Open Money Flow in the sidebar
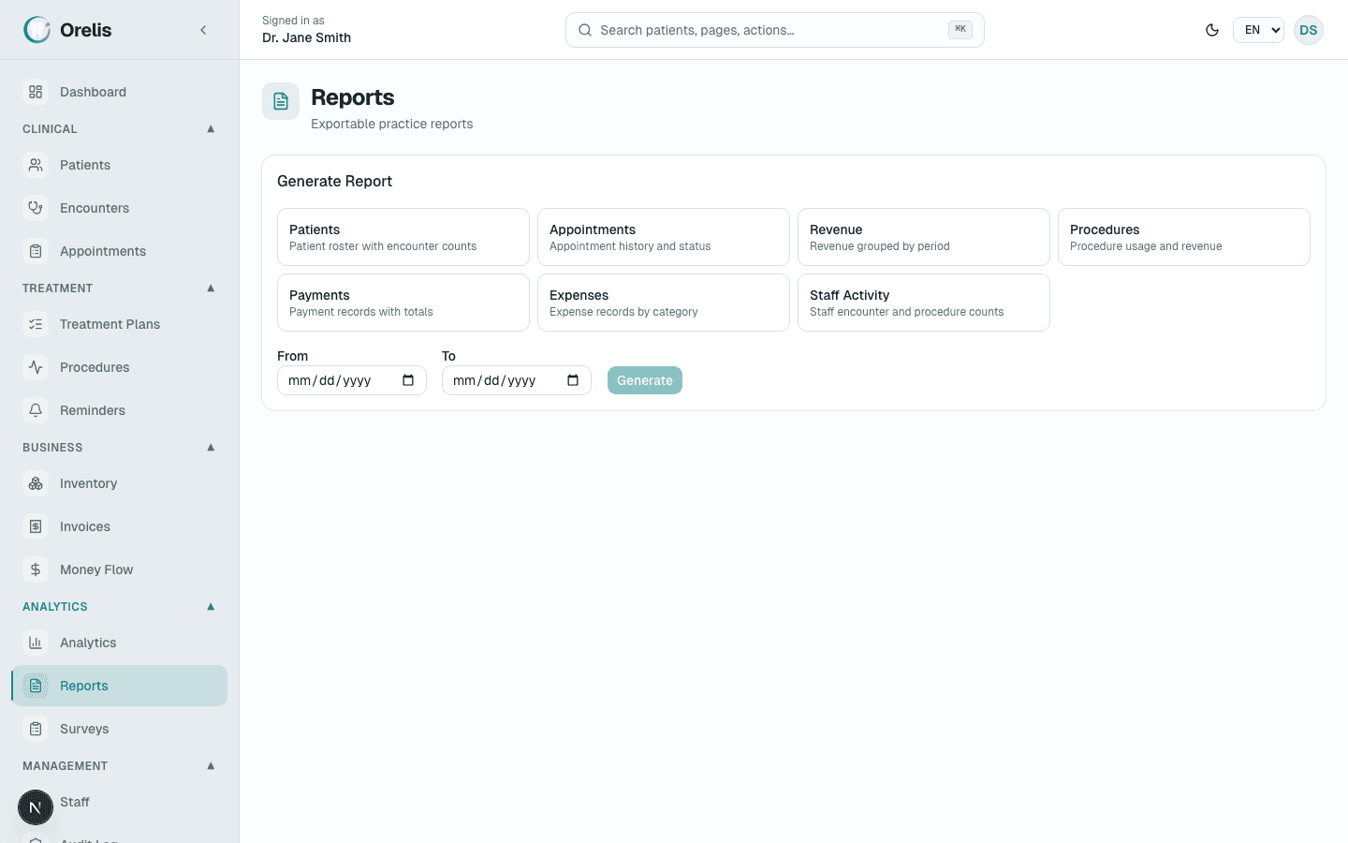The image size is (1348, 843). [x=120, y=569]
